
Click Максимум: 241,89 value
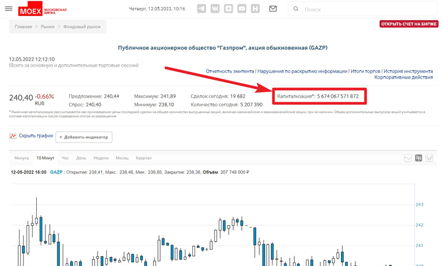[x=168, y=96]
